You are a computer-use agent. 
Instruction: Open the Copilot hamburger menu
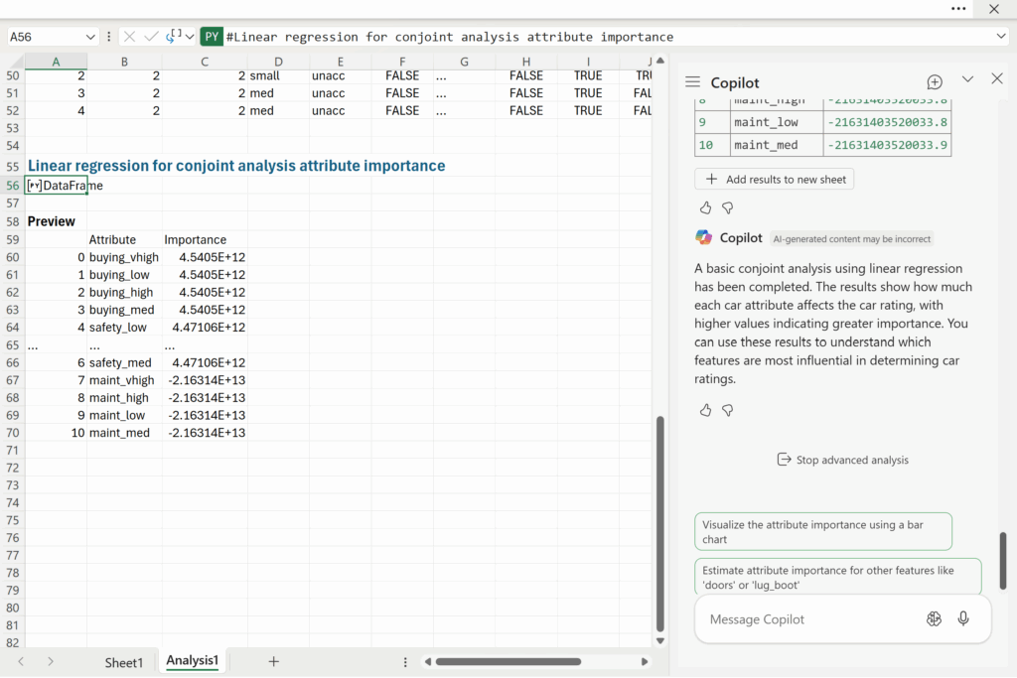(x=692, y=82)
